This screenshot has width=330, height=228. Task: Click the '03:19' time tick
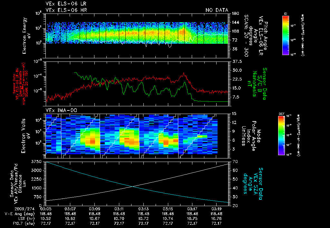[217, 209]
